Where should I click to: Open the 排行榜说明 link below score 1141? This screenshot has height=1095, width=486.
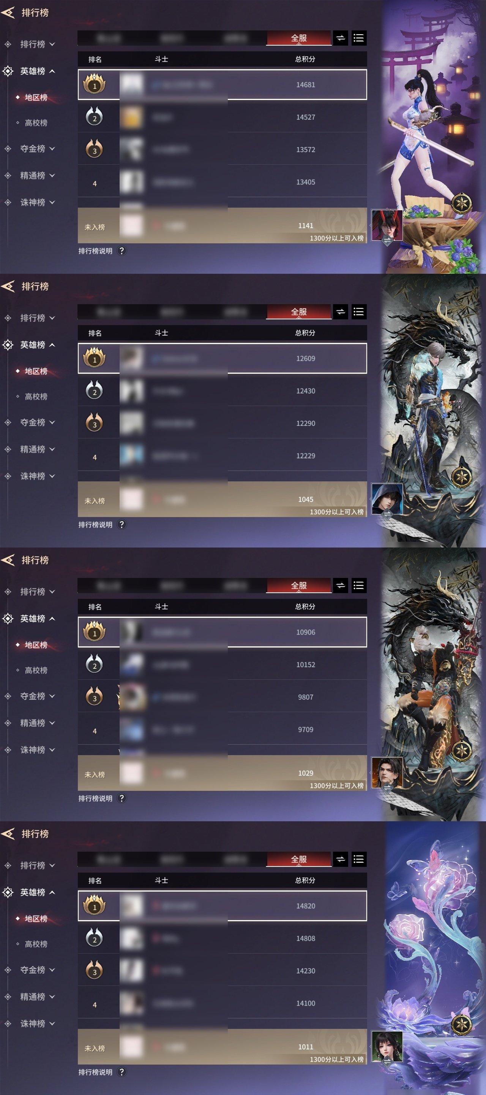point(96,251)
